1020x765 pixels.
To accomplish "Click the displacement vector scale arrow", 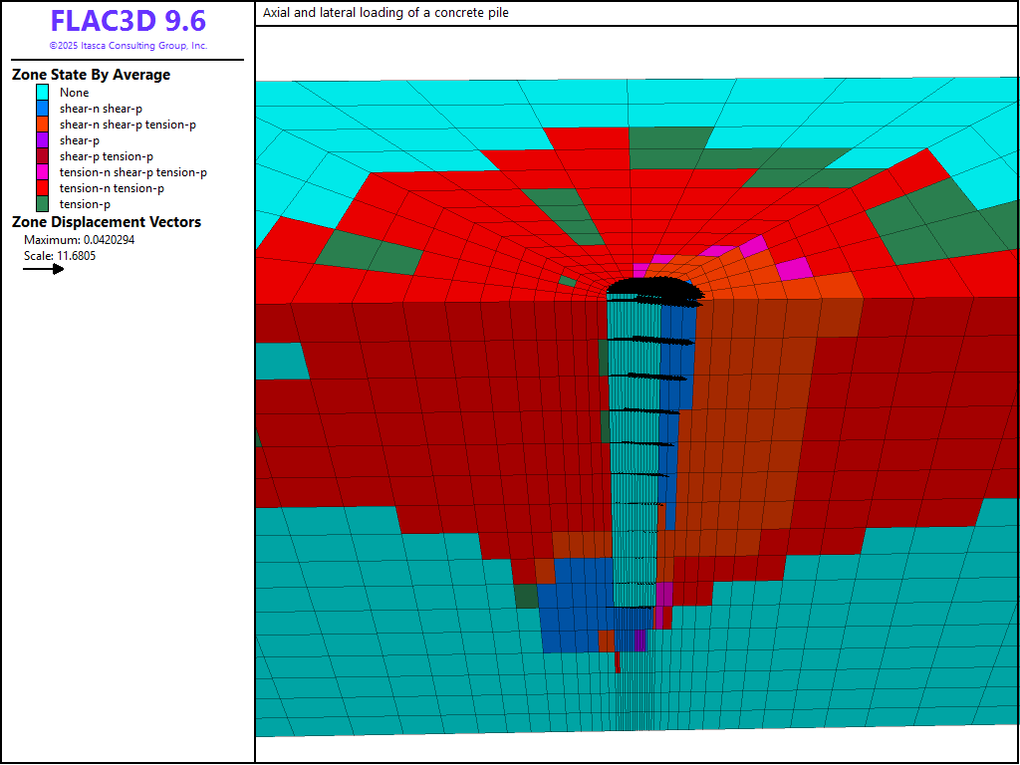I will coord(44,269).
